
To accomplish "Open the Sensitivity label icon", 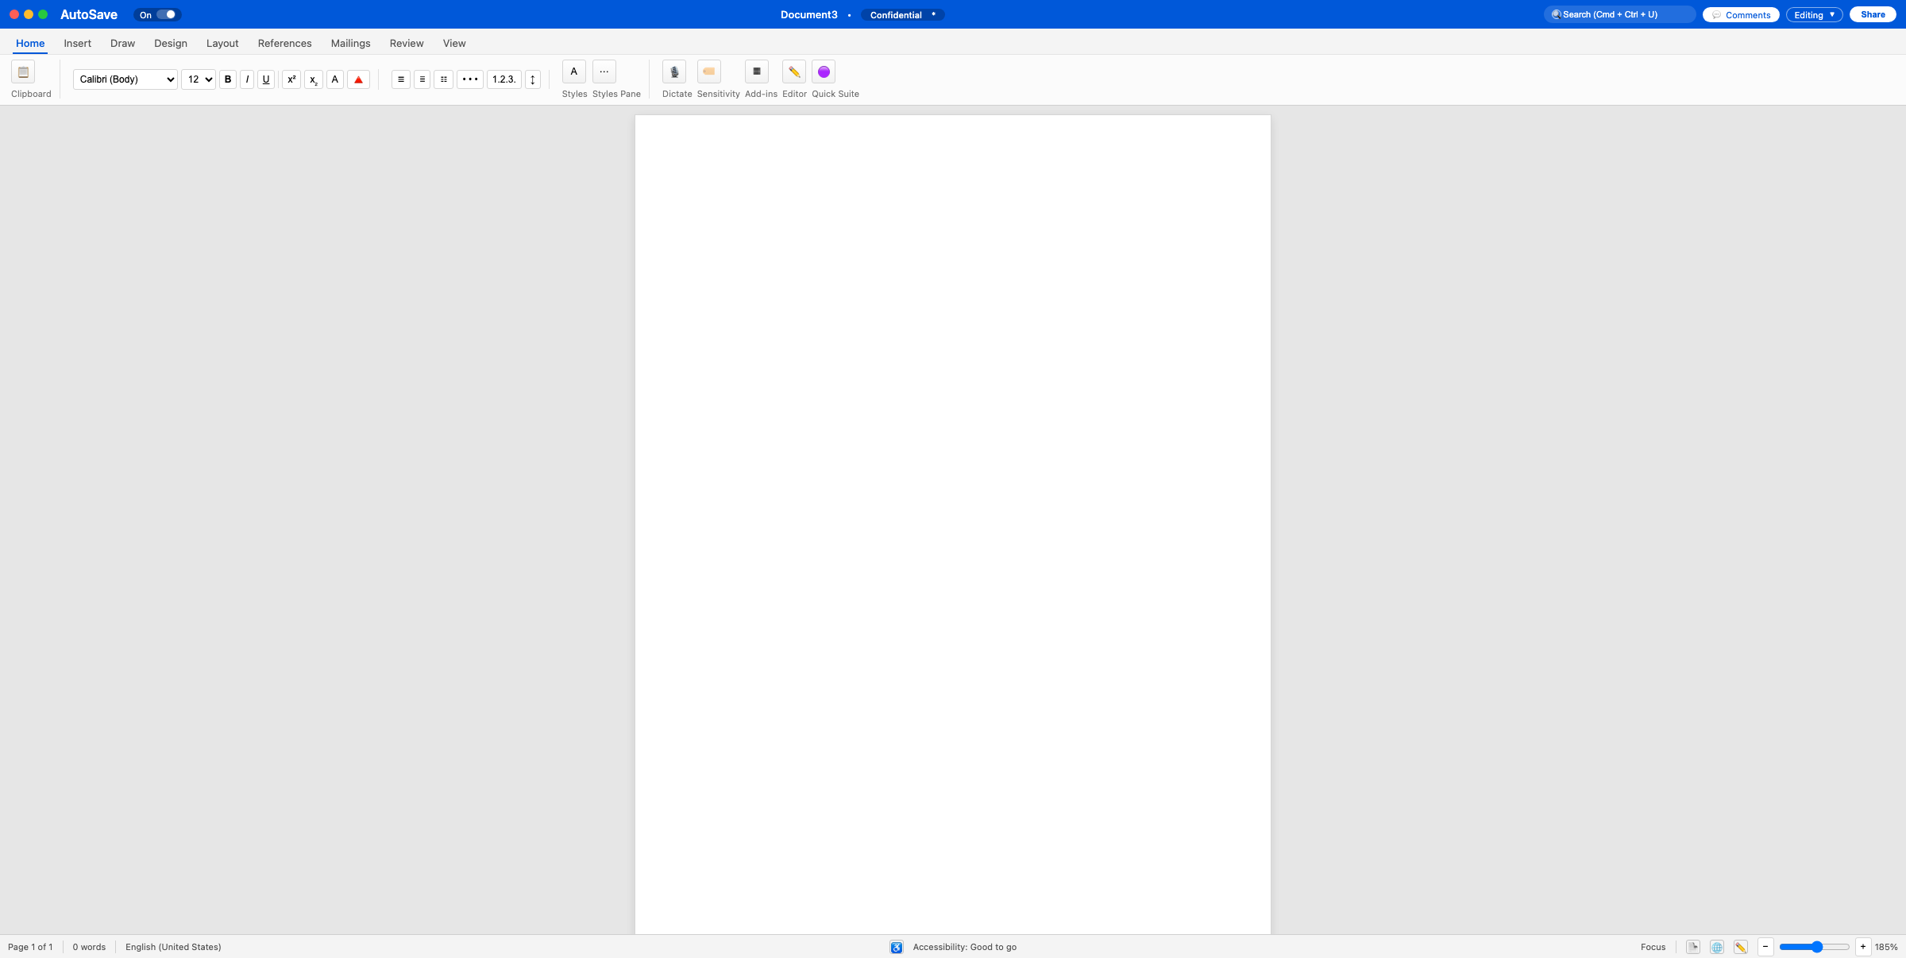I will pos(708,72).
